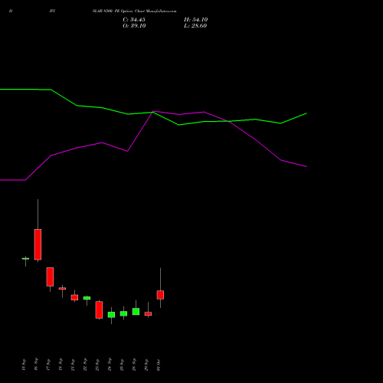Click the red candle for 23 Sep
Image resolution: width=383 pixels, height=383 pixels.
point(99,309)
